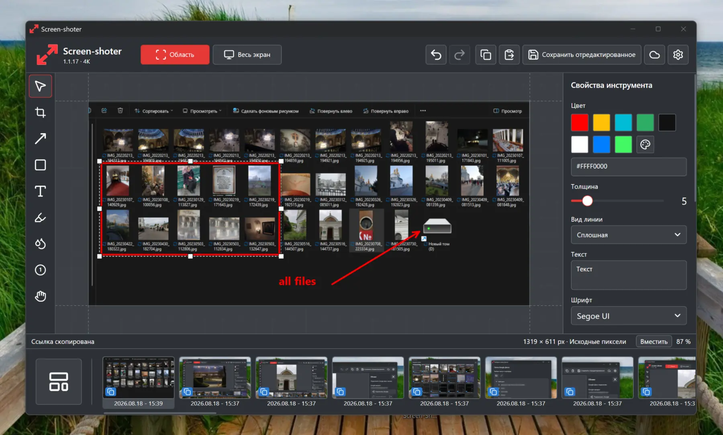
Task: Click the 87 % zoom value
Action: pos(683,341)
